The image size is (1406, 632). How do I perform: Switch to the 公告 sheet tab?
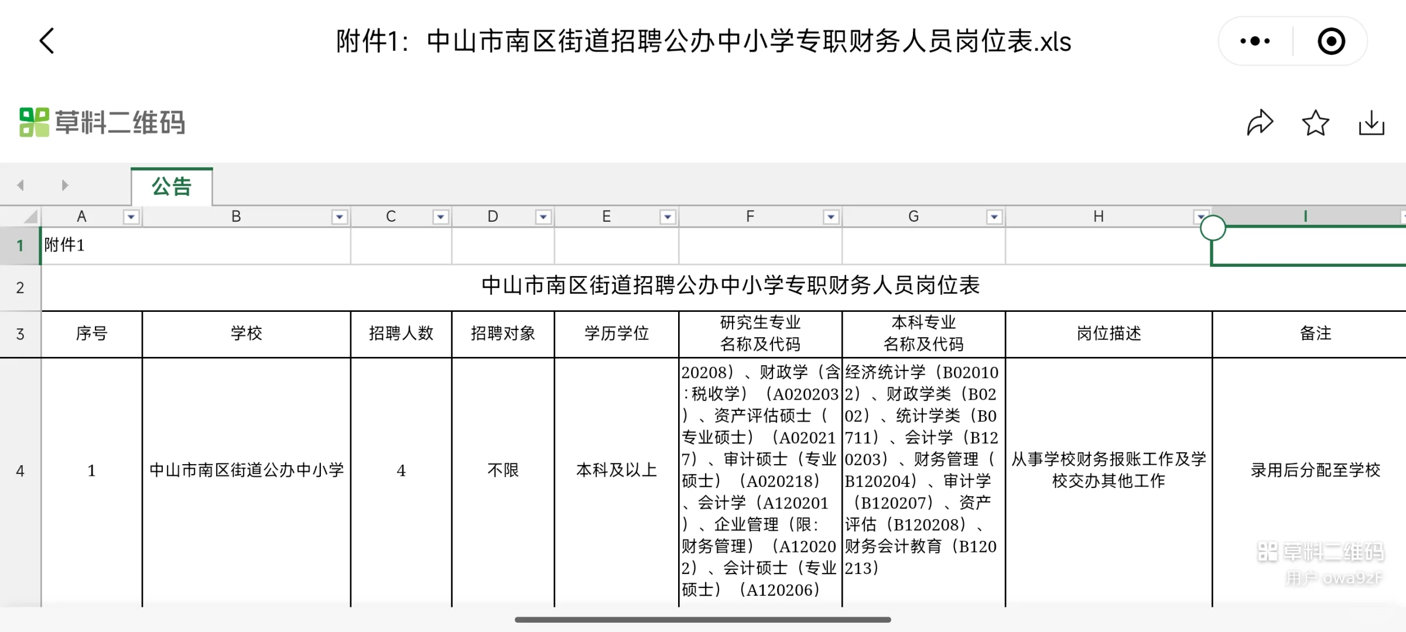click(x=171, y=186)
